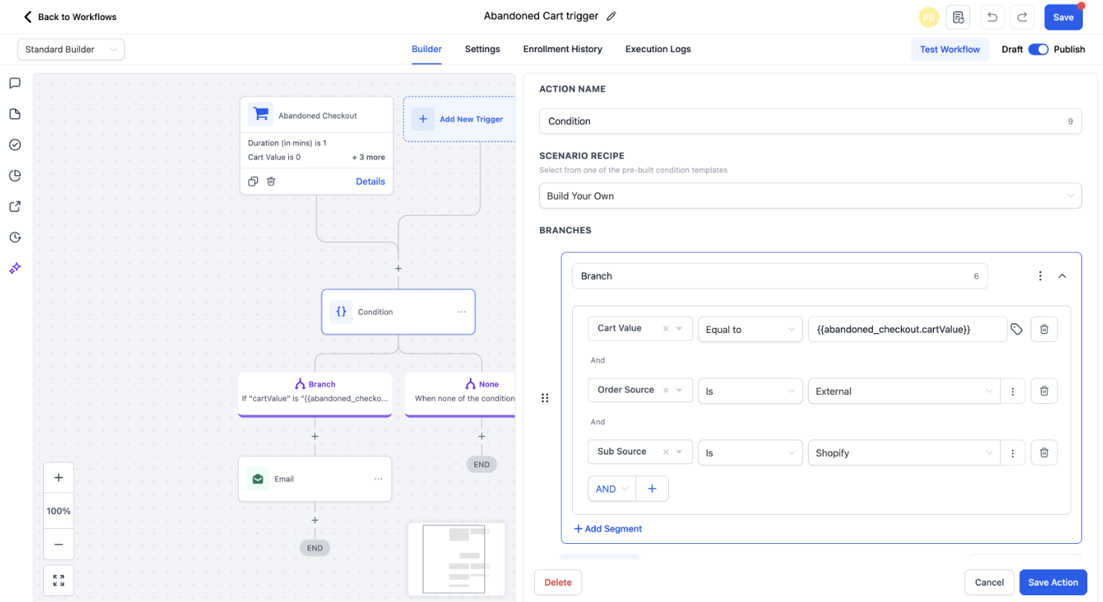Undo the last change
The width and height of the screenshot is (1103, 602).
click(992, 17)
